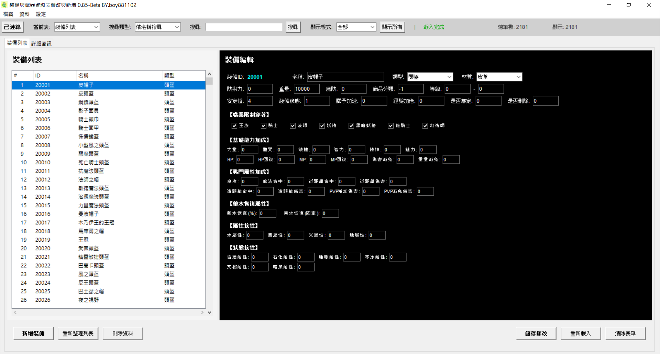Viewport: 660px width, 354px height.
Task: Click the 防禦力 input field
Action: pyautogui.click(x=260, y=89)
